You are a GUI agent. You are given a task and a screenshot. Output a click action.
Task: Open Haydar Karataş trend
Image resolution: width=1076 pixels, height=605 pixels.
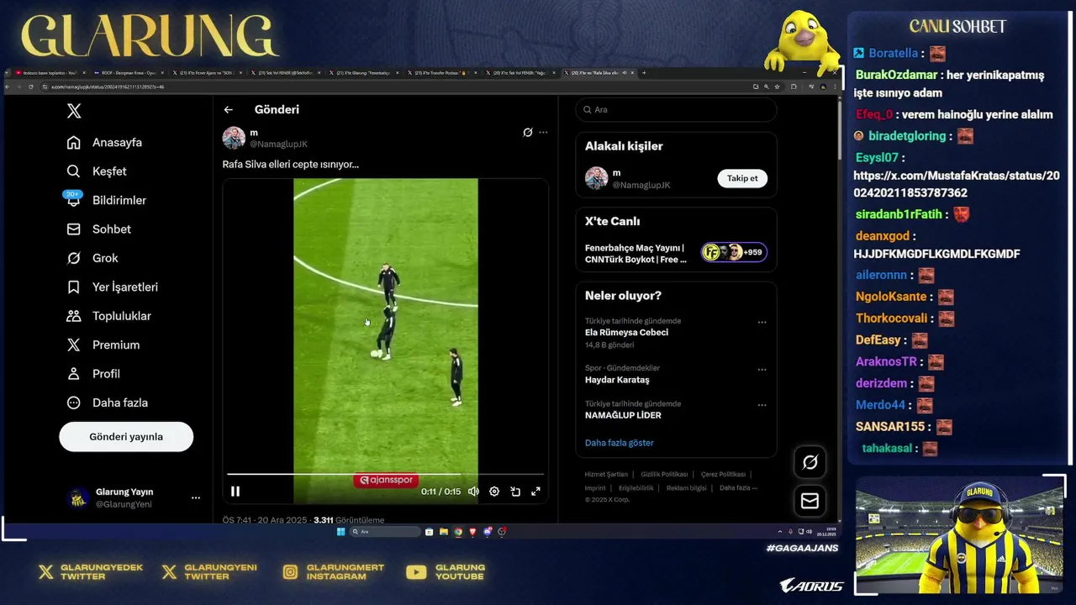click(617, 380)
